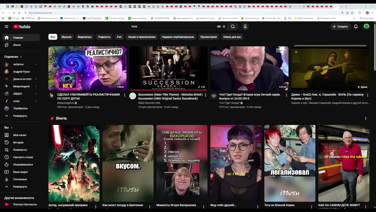Open the on-screen keyboard in search box
Image resolution: width=376 pixels, height=212 pixels.
click(x=219, y=26)
